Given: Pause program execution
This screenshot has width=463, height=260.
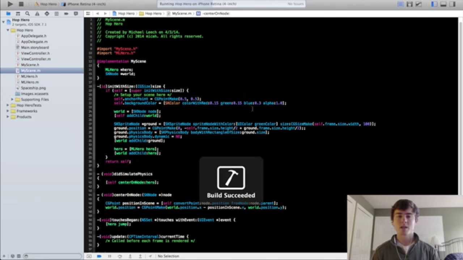Looking at the screenshot, I should (x=109, y=256).
